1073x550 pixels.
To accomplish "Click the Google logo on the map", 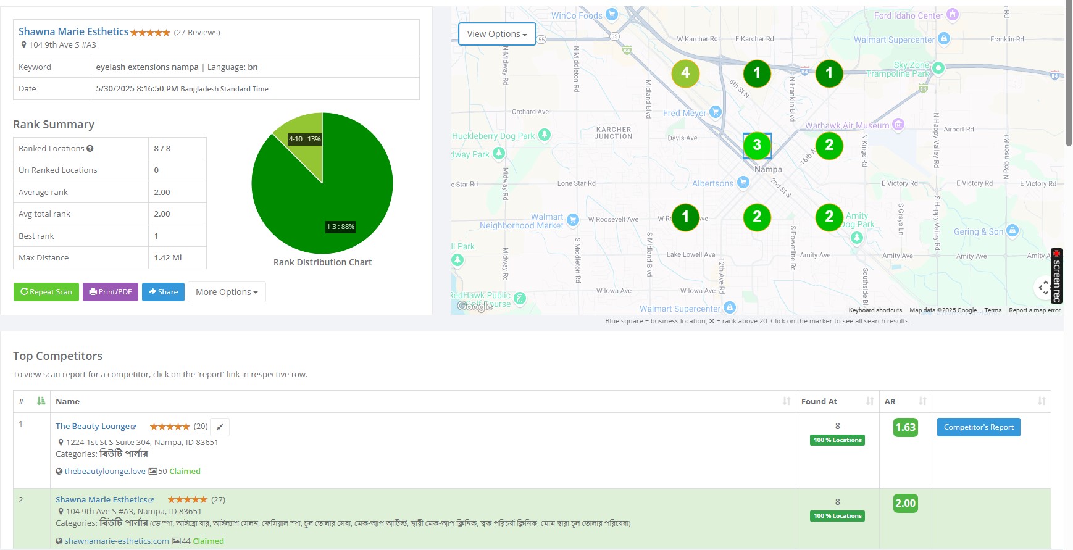I will pyautogui.click(x=474, y=306).
